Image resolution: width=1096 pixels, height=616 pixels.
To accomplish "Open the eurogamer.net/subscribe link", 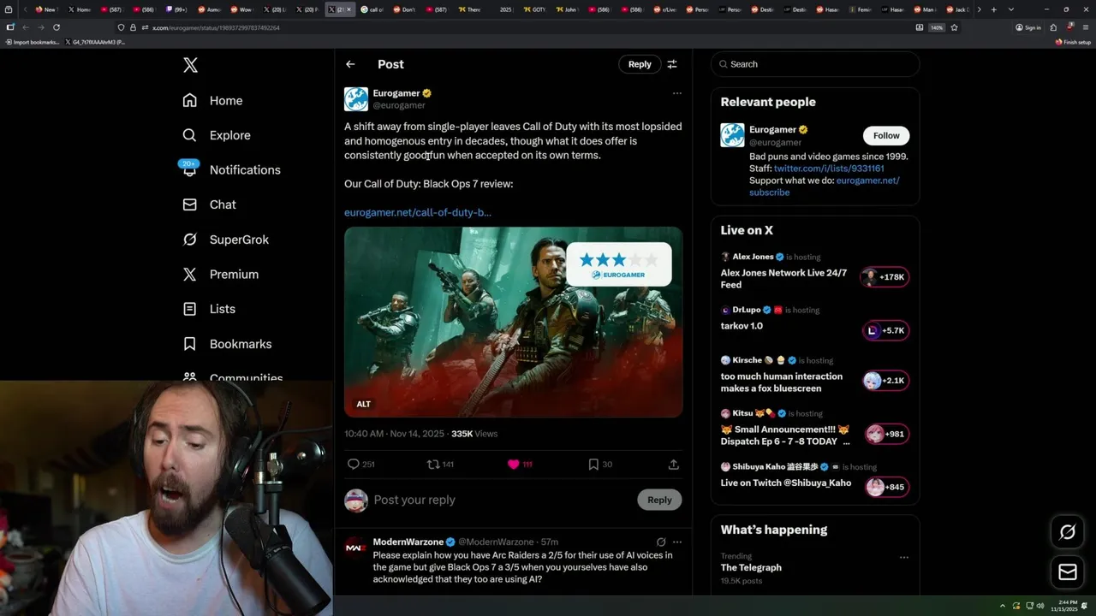I will point(825,187).
